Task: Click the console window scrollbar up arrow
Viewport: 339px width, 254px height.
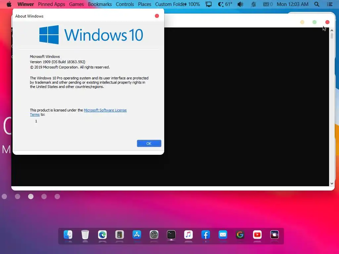Action: pos(332,30)
